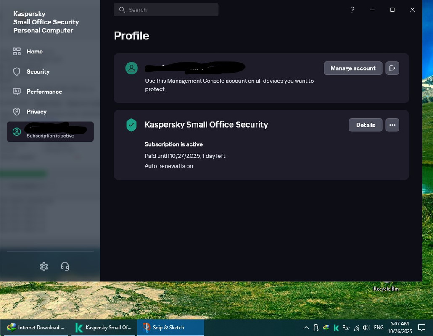Show hidden tray icons chevron
433x336 pixels.
[x=306, y=328]
